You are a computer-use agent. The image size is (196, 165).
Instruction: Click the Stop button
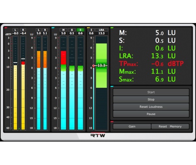coord(151,99)
